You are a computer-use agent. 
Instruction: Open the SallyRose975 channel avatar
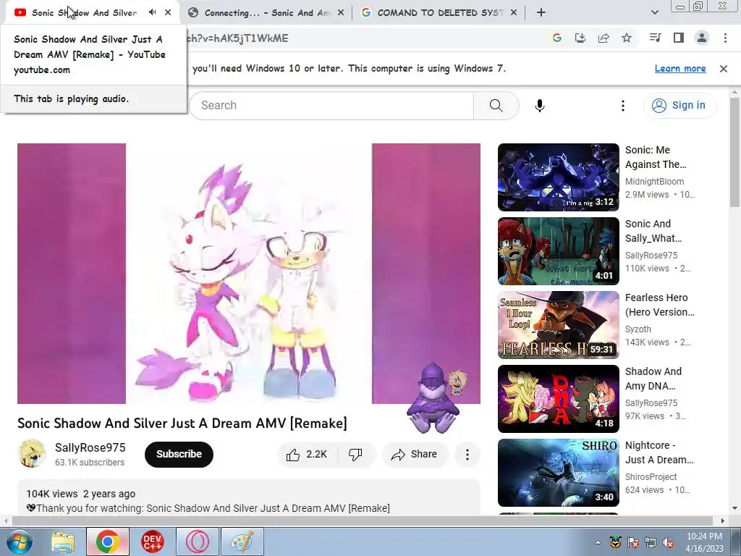(32, 454)
